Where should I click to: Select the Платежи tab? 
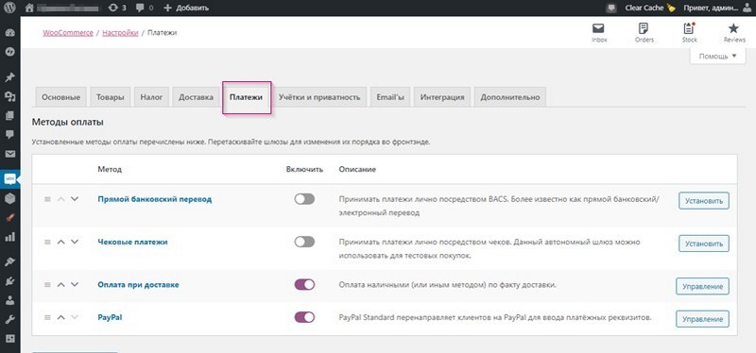click(x=246, y=97)
